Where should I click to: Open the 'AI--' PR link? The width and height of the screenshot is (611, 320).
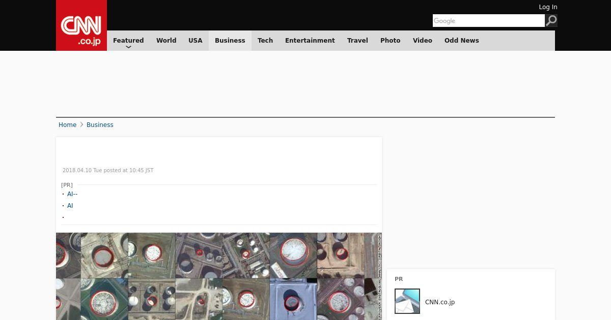click(72, 194)
